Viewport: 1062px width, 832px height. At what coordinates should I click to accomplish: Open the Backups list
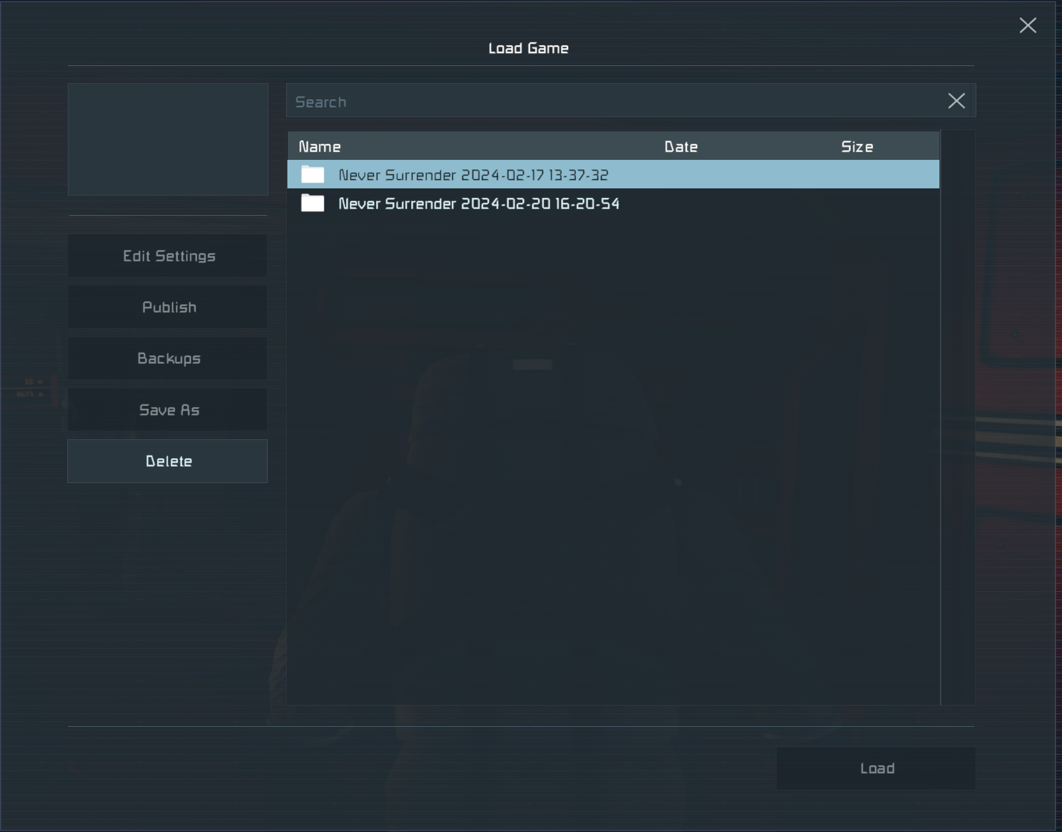click(x=168, y=358)
